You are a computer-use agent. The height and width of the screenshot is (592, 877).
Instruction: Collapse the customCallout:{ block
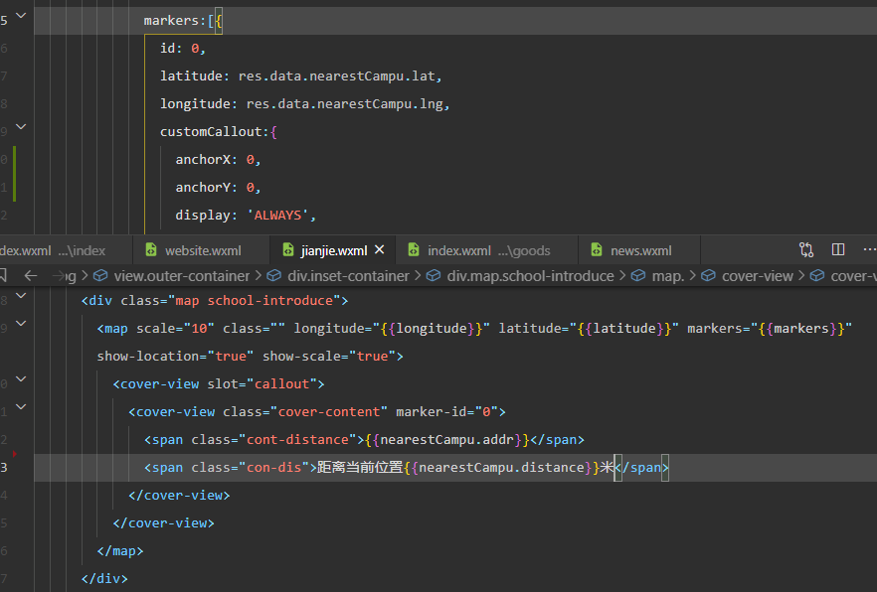pyautogui.click(x=21, y=127)
